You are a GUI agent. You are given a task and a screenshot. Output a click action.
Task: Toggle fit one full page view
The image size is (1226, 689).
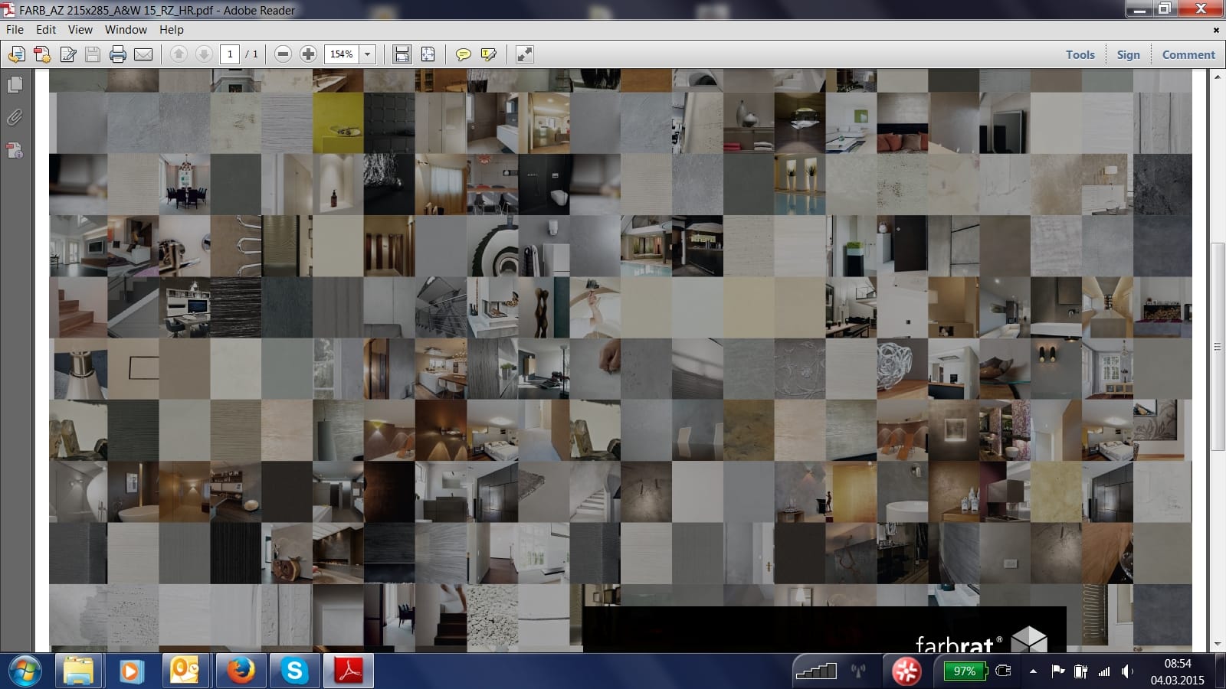pyautogui.click(x=428, y=54)
